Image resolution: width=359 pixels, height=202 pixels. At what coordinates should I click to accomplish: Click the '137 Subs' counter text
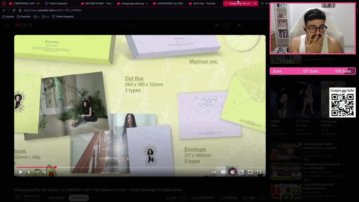pyautogui.click(x=310, y=71)
